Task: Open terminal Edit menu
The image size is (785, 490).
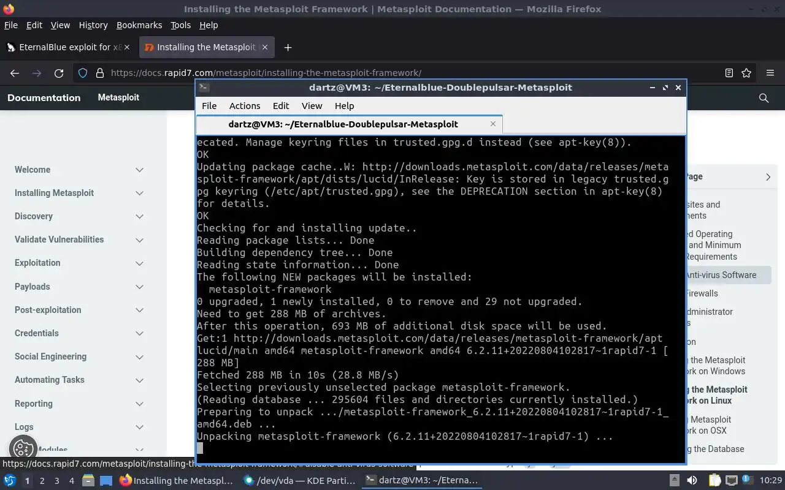Action: [x=281, y=106]
